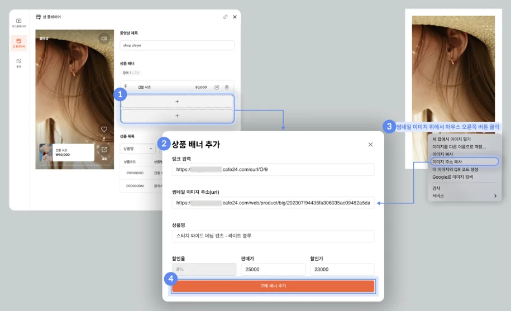The width and height of the screenshot is (511, 311).
Task: Open the 상품명 search filter dropdown
Action: tap(137, 149)
